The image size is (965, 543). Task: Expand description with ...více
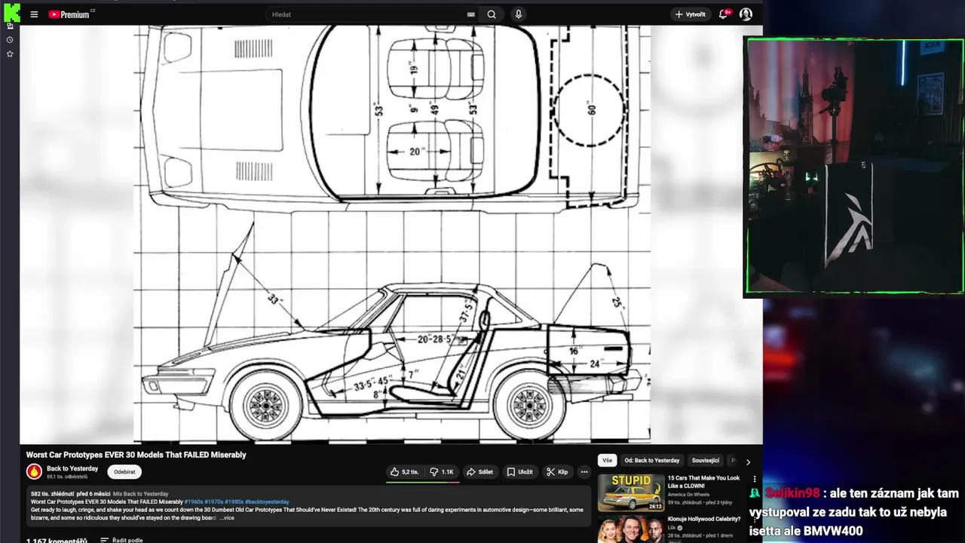(227, 518)
